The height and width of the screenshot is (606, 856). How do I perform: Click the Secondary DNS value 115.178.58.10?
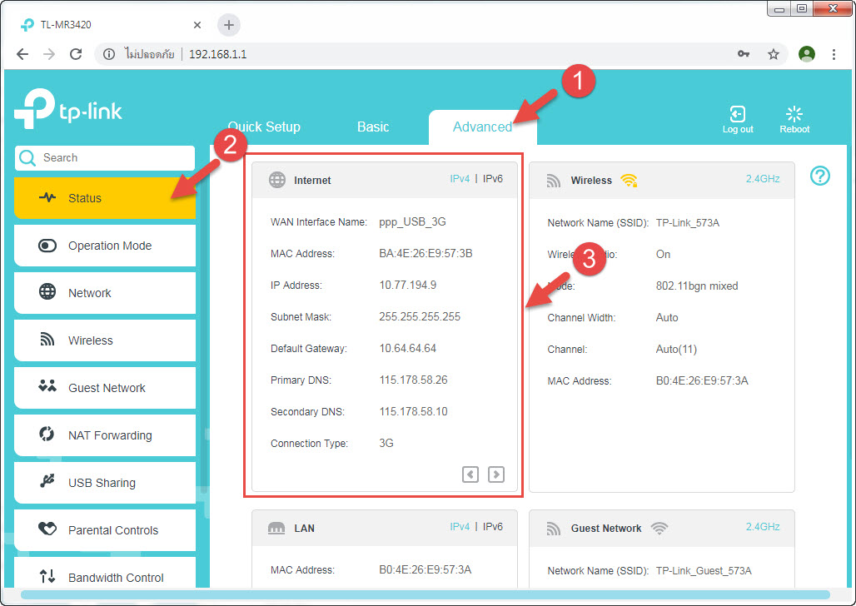coord(413,412)
